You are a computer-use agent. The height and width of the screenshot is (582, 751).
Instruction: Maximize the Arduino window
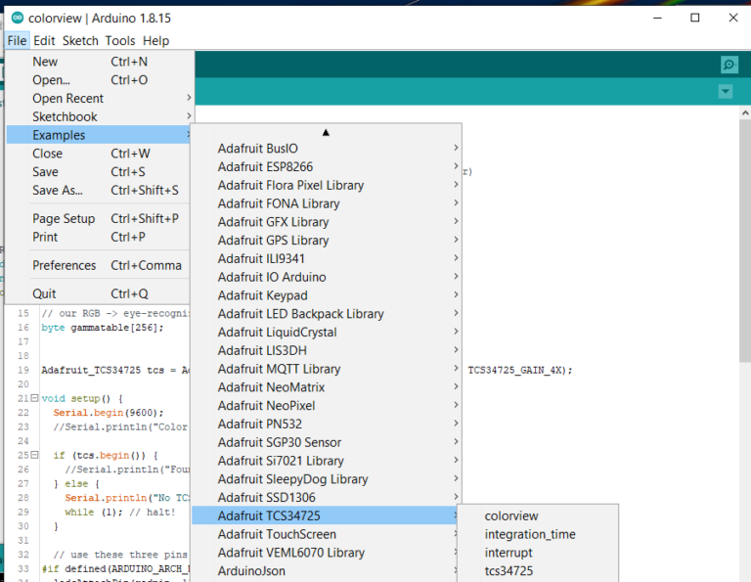695,19
